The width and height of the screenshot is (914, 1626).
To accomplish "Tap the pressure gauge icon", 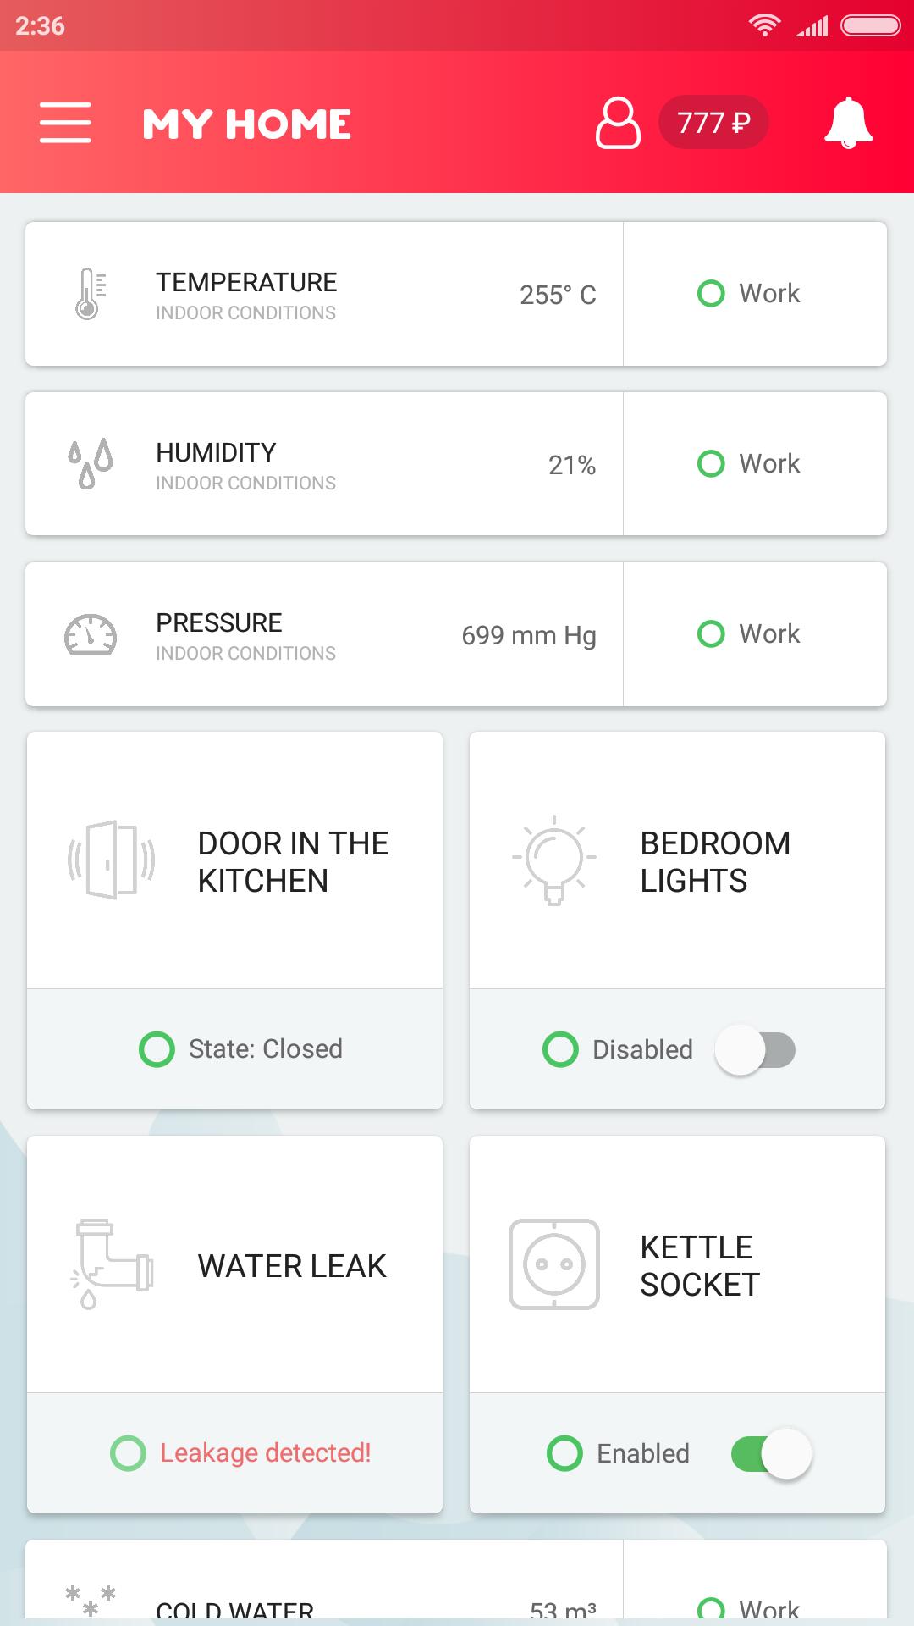I will click(91, 634).
